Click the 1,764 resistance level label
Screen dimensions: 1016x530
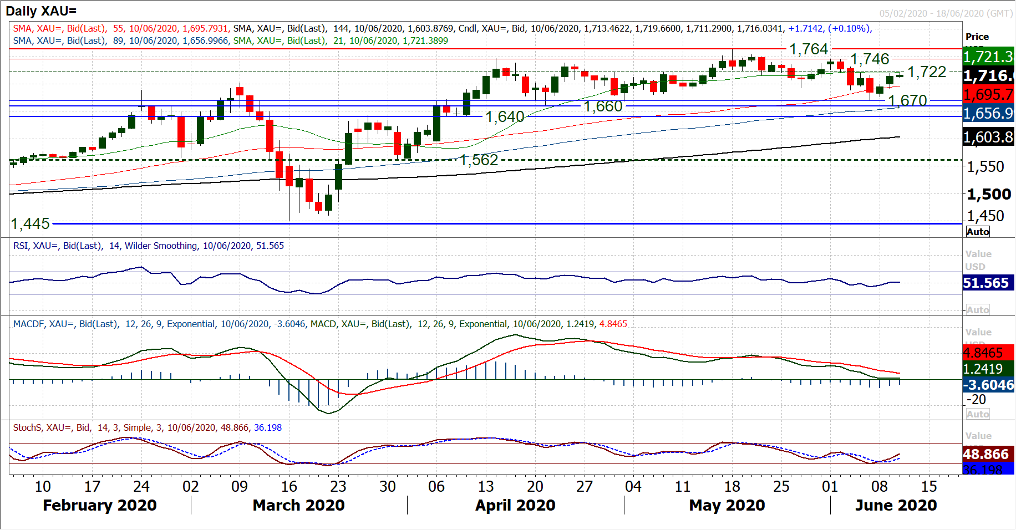point(809,49)
